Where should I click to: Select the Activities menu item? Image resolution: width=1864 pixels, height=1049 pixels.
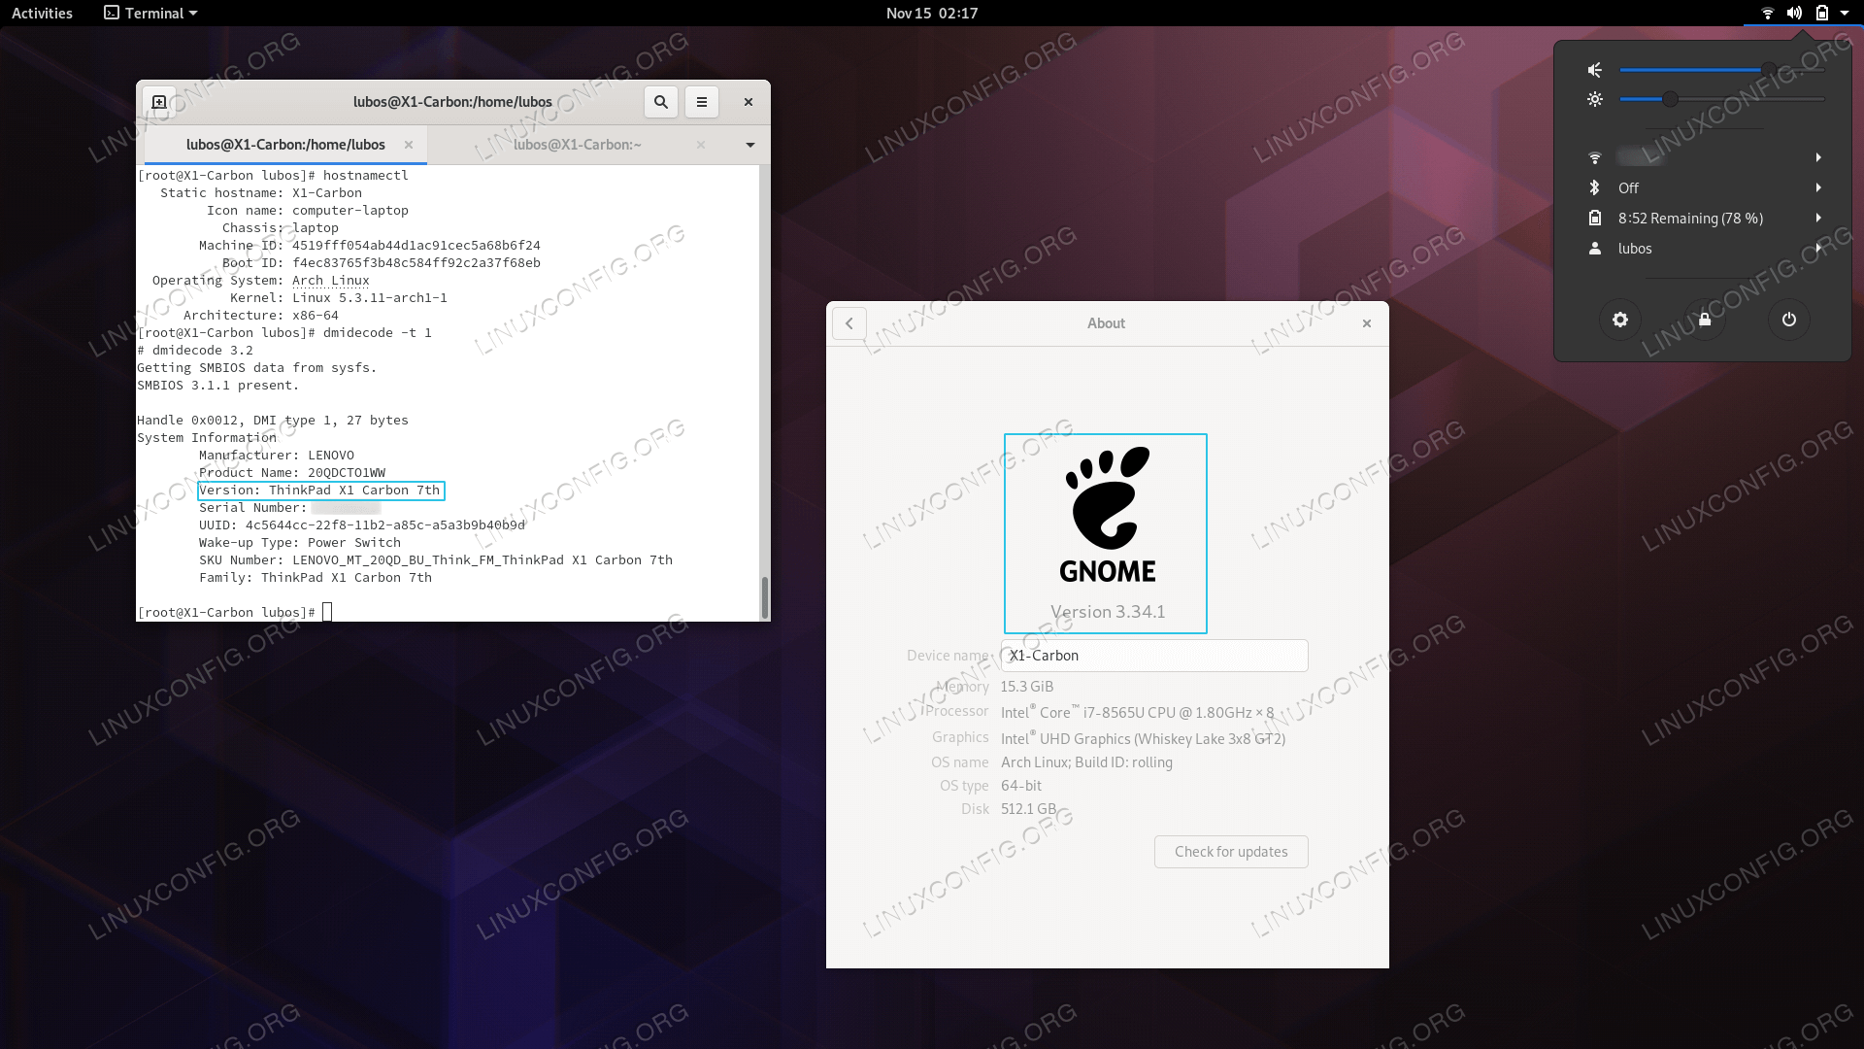tap(44, 13)
